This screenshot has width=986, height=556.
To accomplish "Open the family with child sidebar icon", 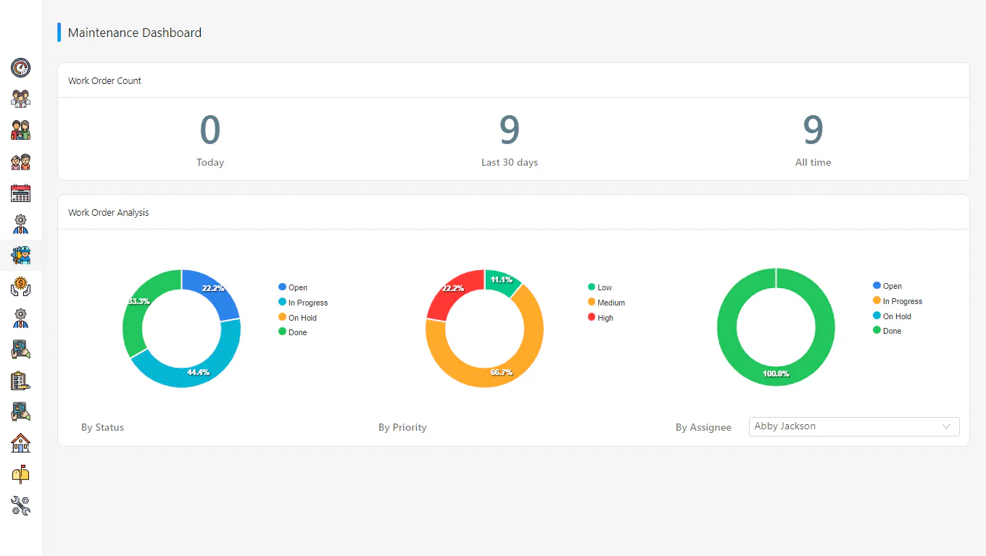I will coord(20,130).
